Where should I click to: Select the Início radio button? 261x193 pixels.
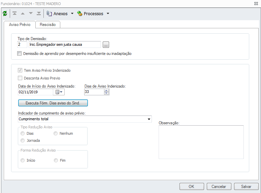(x=23, y=160)
